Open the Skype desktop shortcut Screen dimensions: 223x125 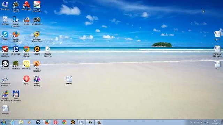5,35
